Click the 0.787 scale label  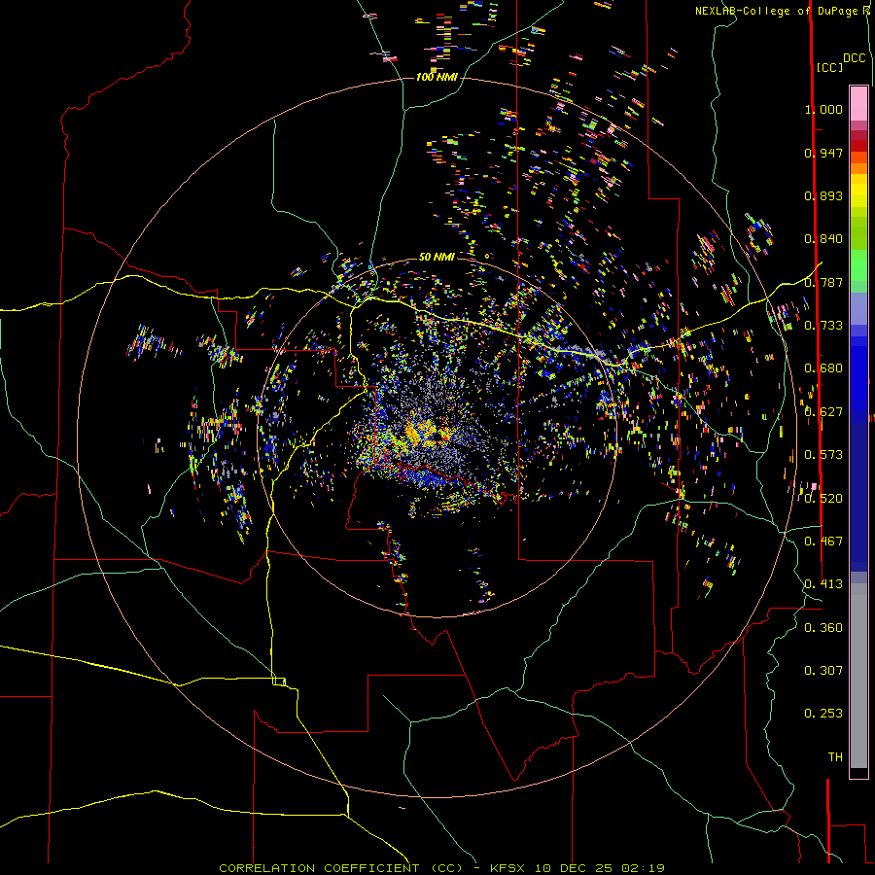coord(823,282)
